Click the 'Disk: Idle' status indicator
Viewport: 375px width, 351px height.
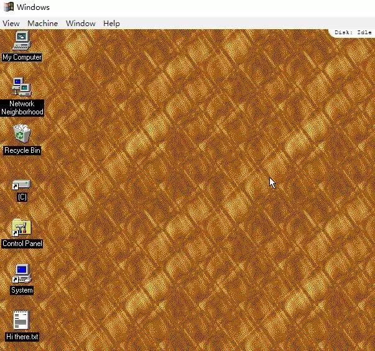[353, 32]
